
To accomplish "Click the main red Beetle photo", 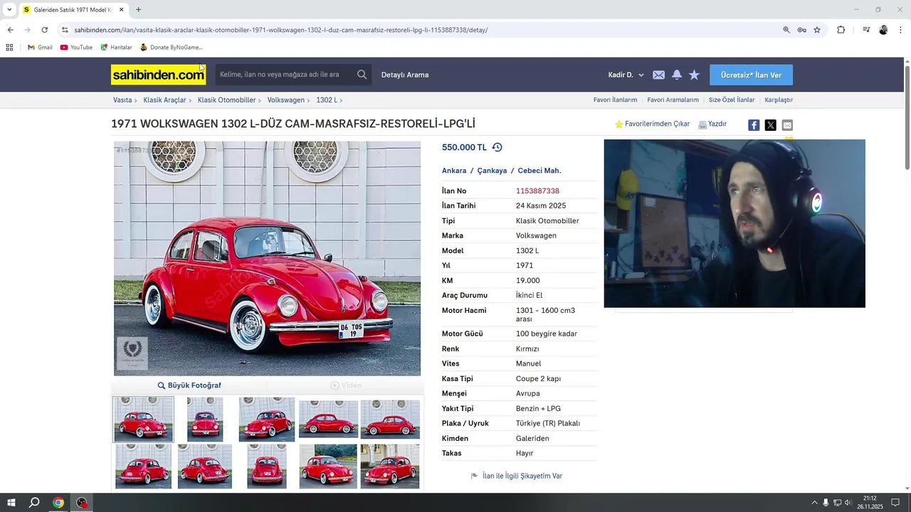I will pos(267,258).
